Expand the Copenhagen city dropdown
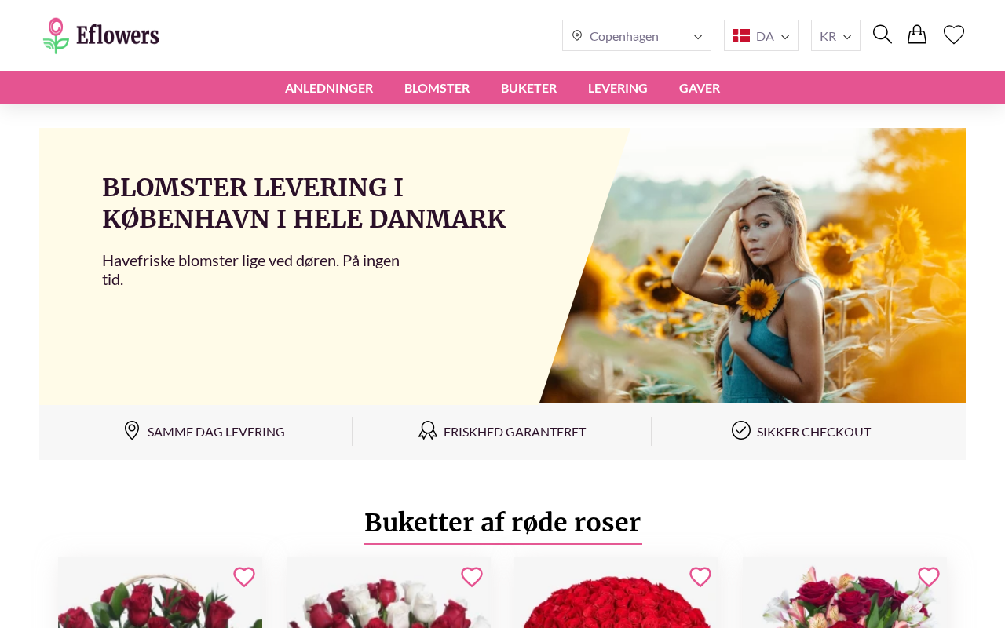The height and width of the screenshot is (628, 1005). tap(637, 35)
